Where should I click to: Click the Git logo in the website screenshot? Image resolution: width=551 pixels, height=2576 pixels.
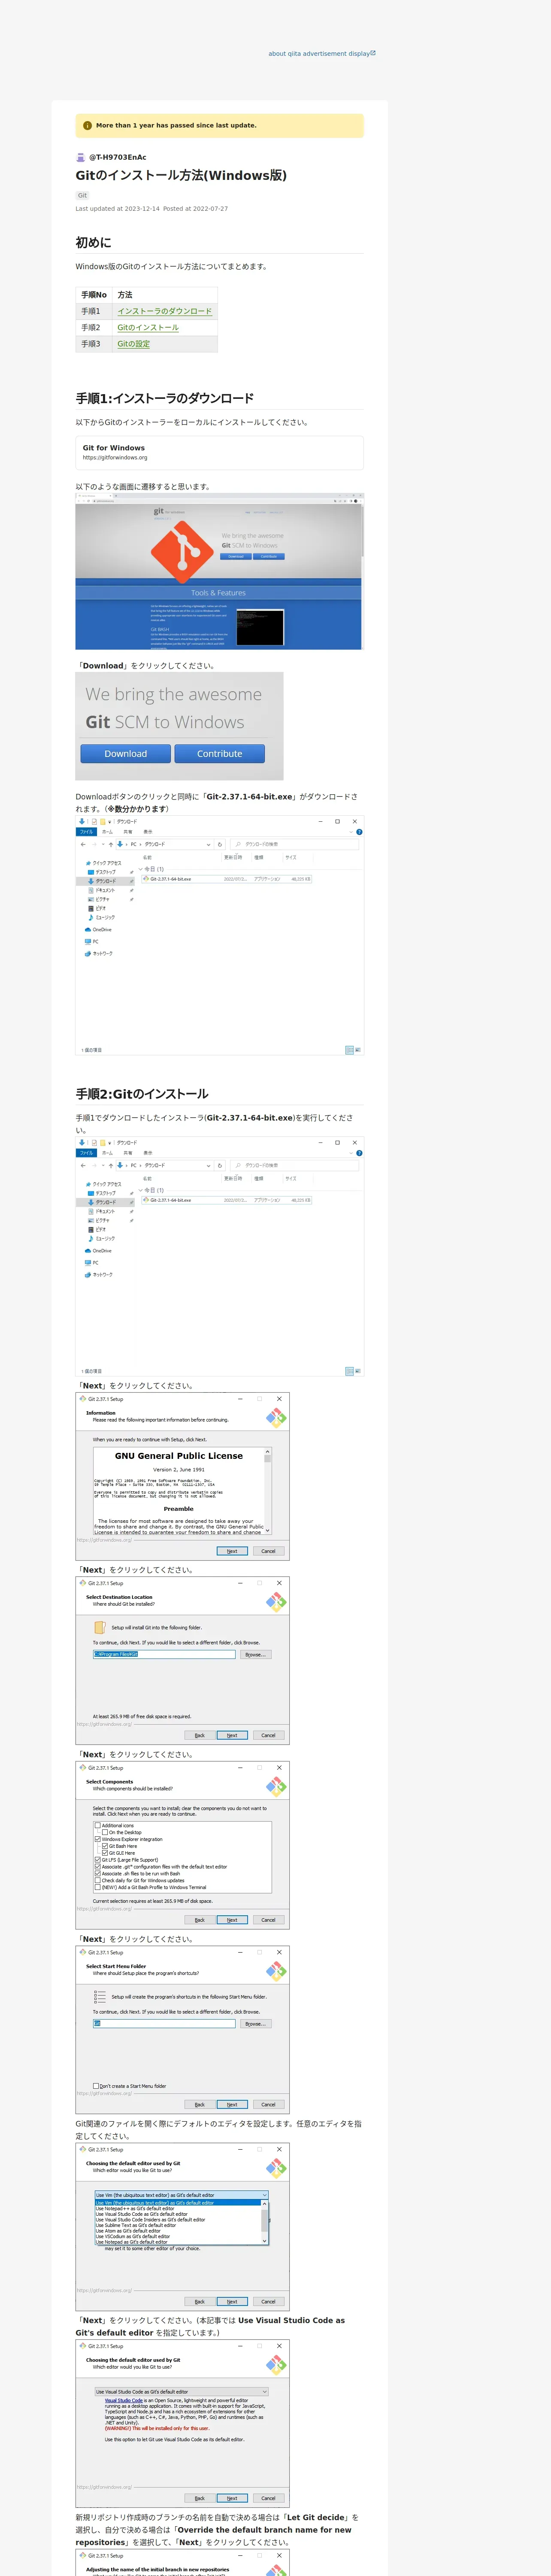pos(182,552)
